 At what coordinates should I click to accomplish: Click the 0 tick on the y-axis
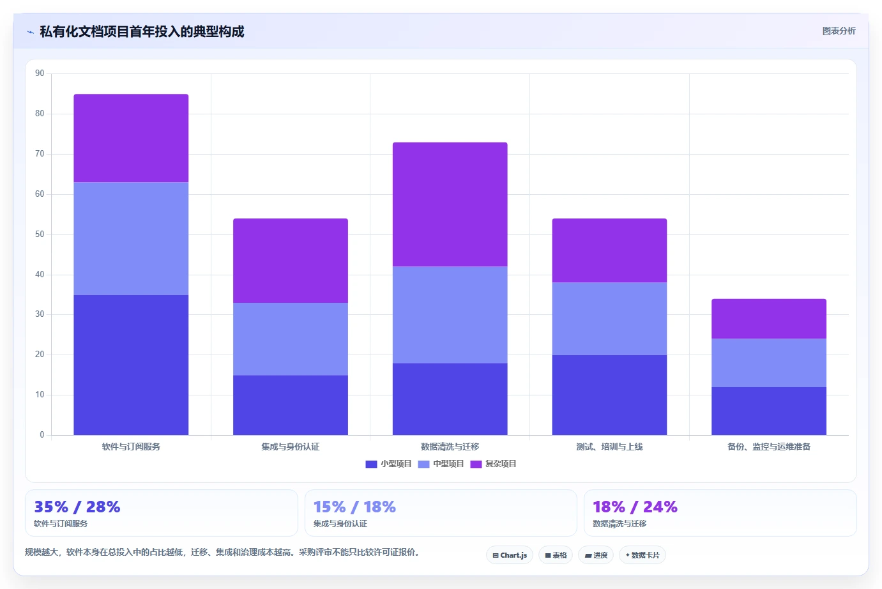click(x=42, y=435)
